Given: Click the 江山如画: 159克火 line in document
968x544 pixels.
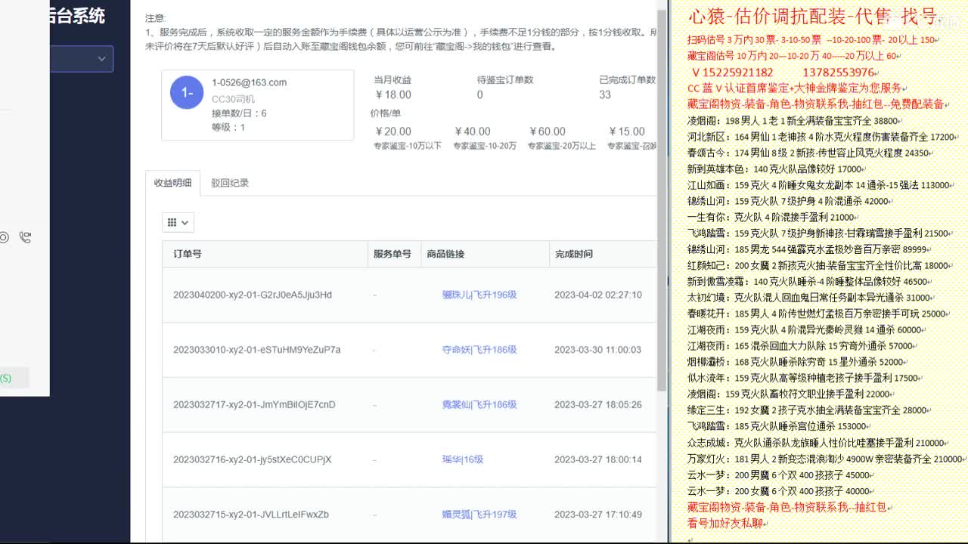Looking at the screenshot, I should [x=821, y=185].
